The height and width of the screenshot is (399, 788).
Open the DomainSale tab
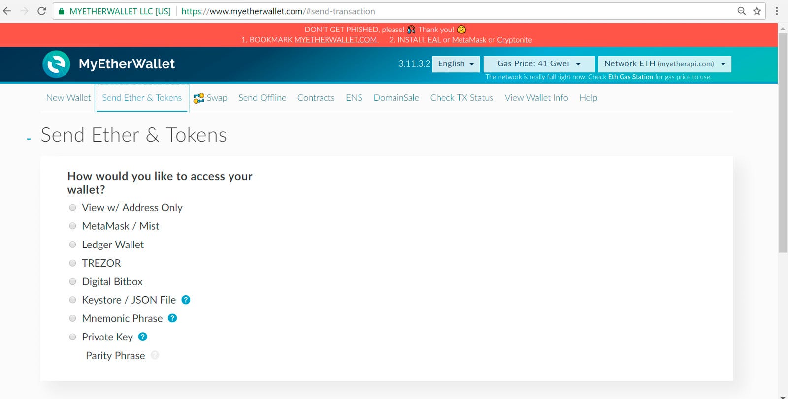(x=396, y=98)
